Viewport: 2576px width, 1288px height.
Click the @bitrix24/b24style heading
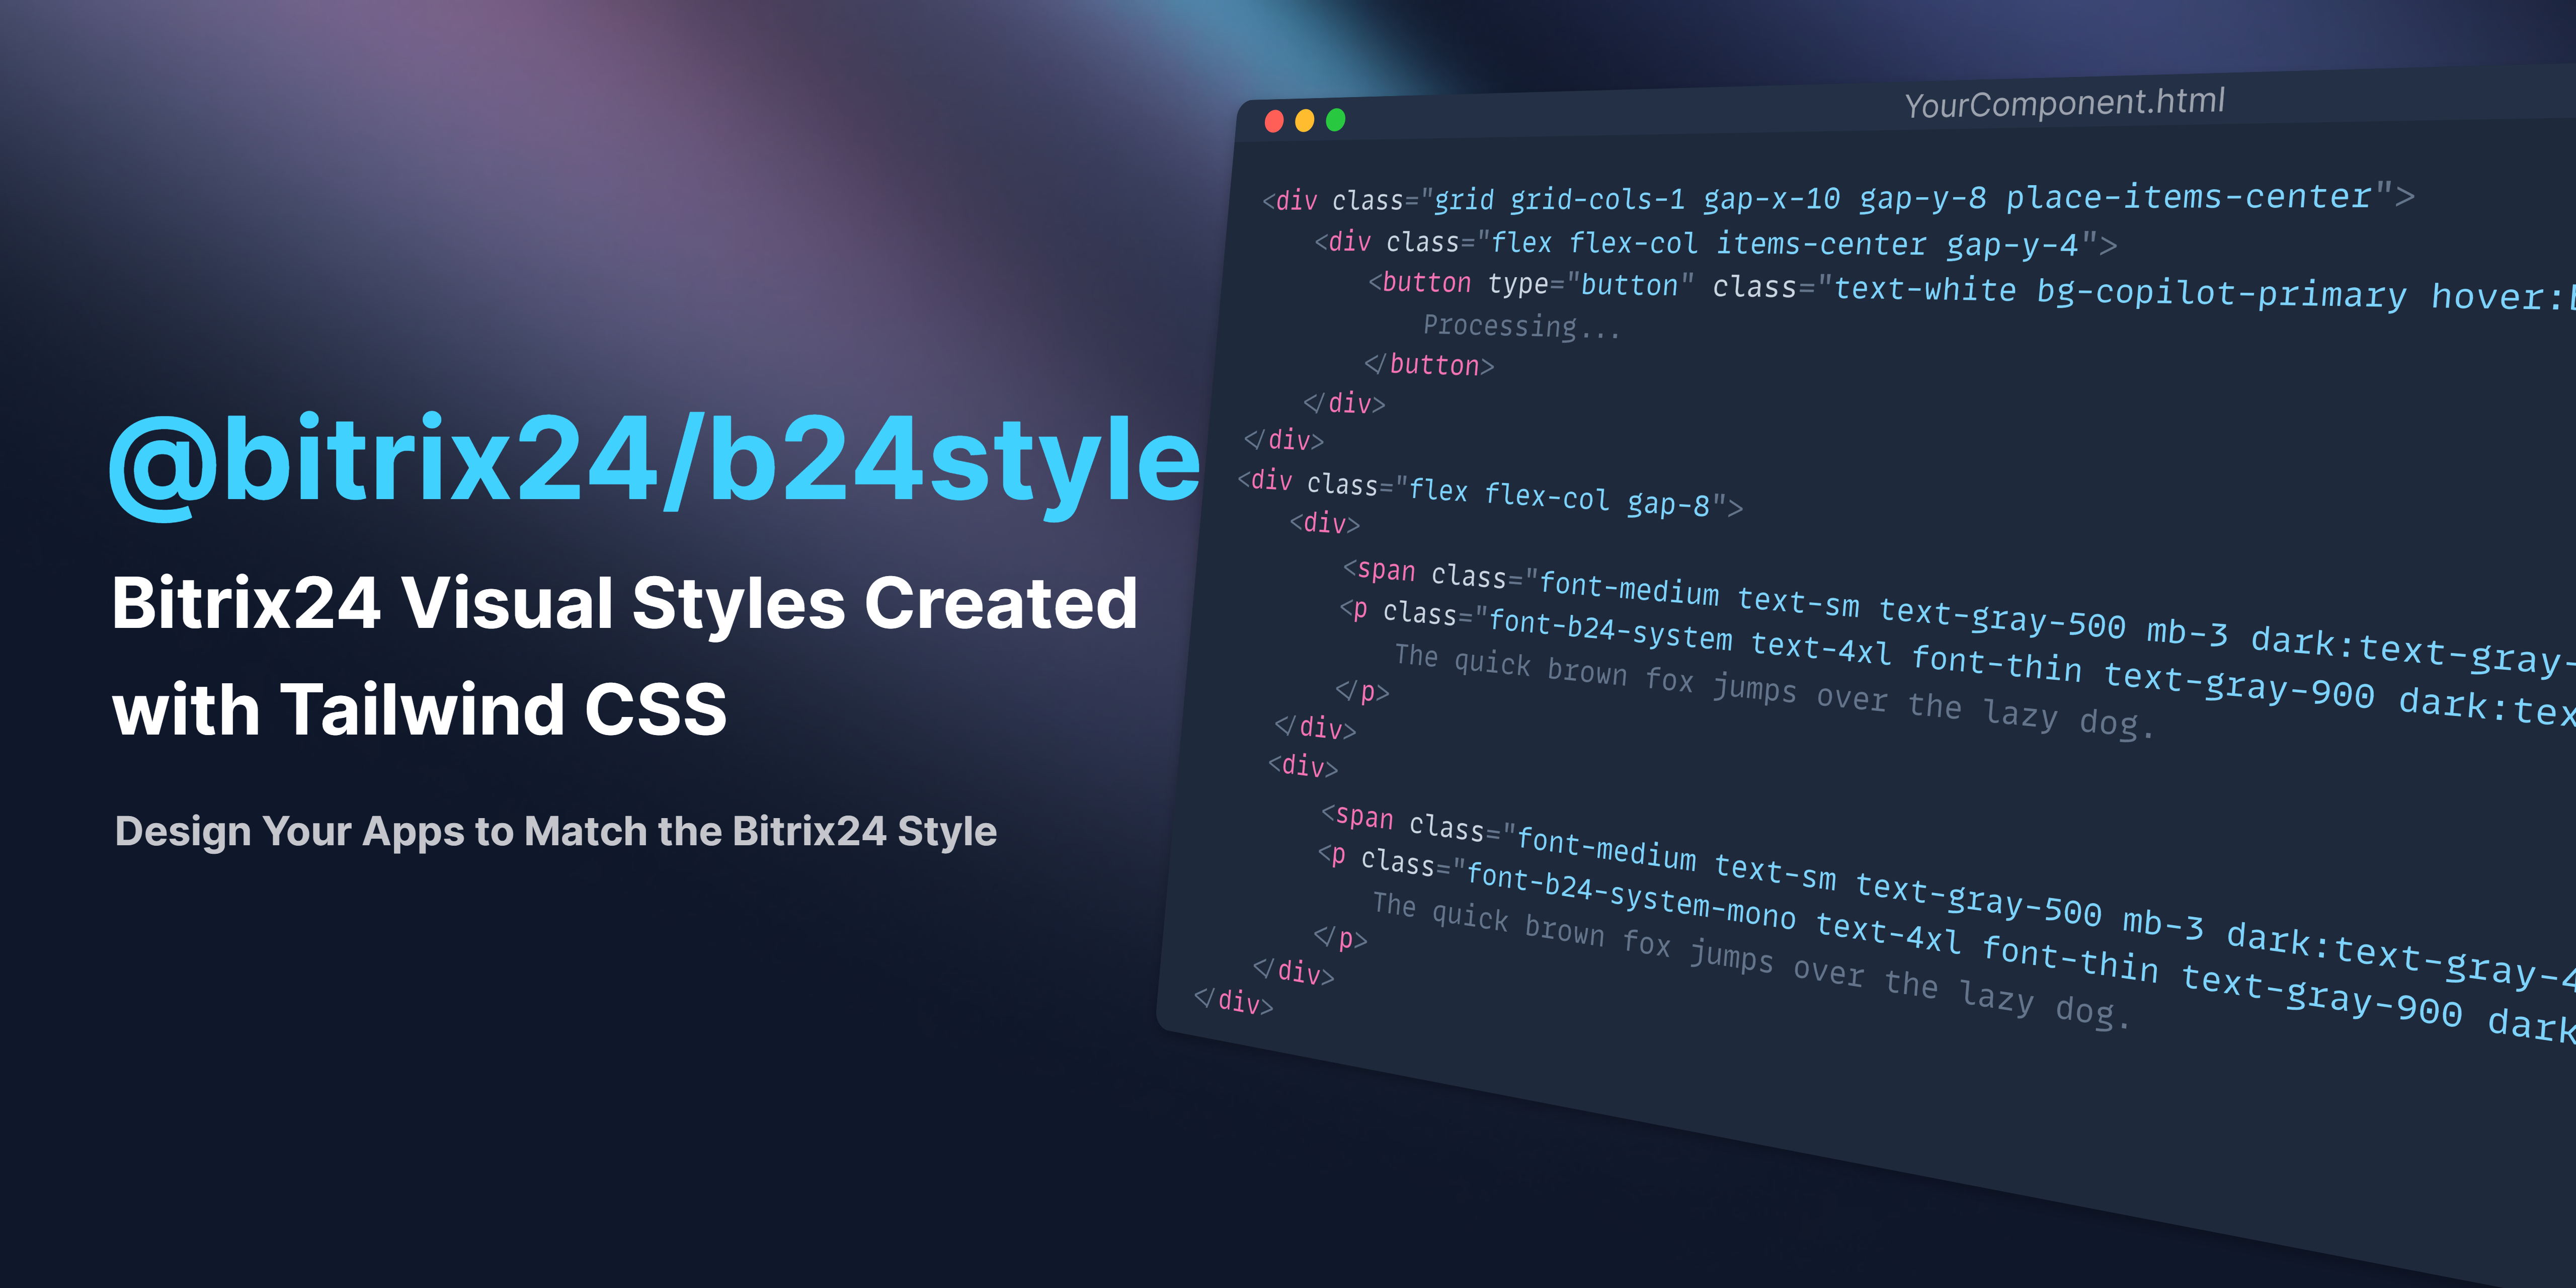(655, 462)
